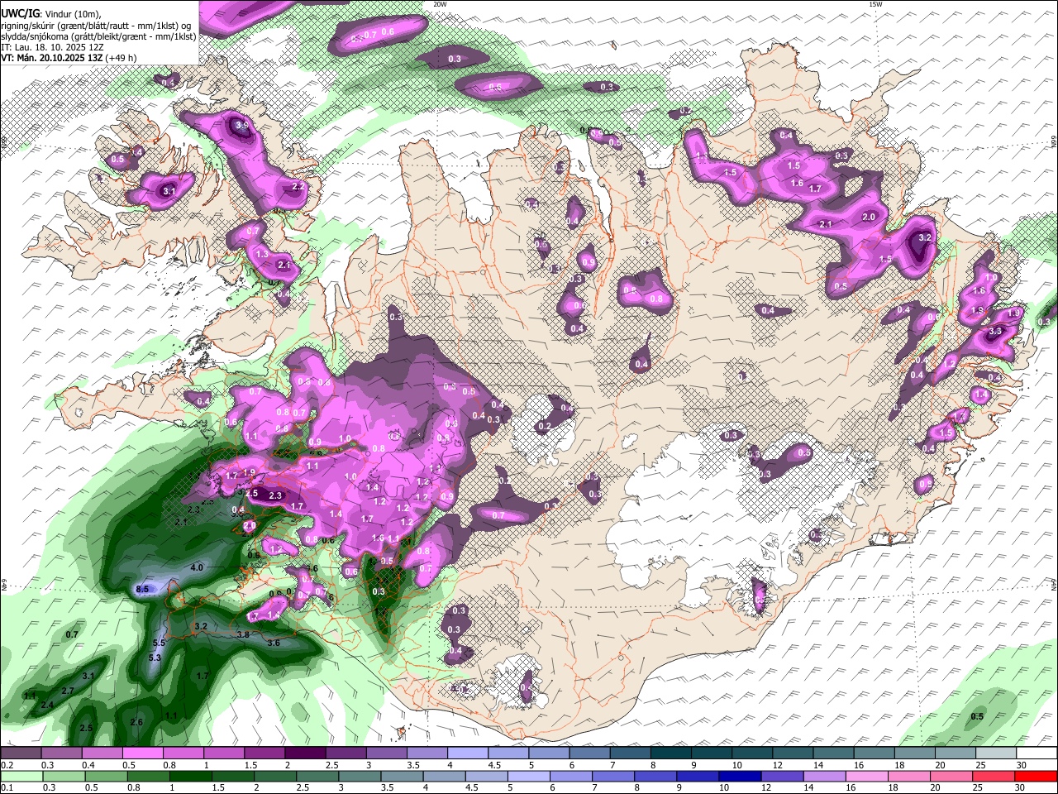Click the "5.5" rain value on the map

tap(160, 643)
